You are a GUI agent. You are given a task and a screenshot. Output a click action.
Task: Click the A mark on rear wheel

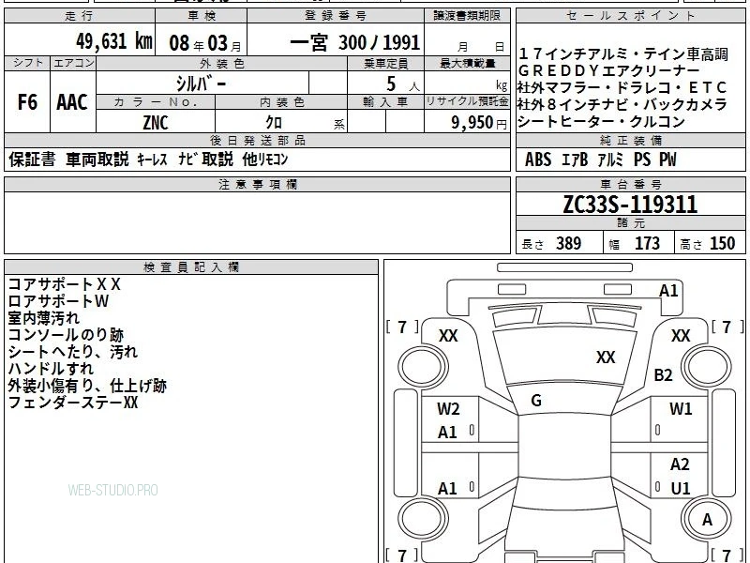[707, 520]
